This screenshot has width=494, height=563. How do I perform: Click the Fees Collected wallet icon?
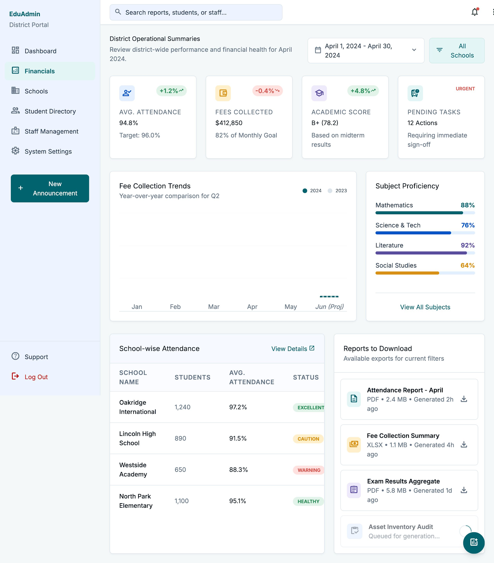(x=223, y=93)
